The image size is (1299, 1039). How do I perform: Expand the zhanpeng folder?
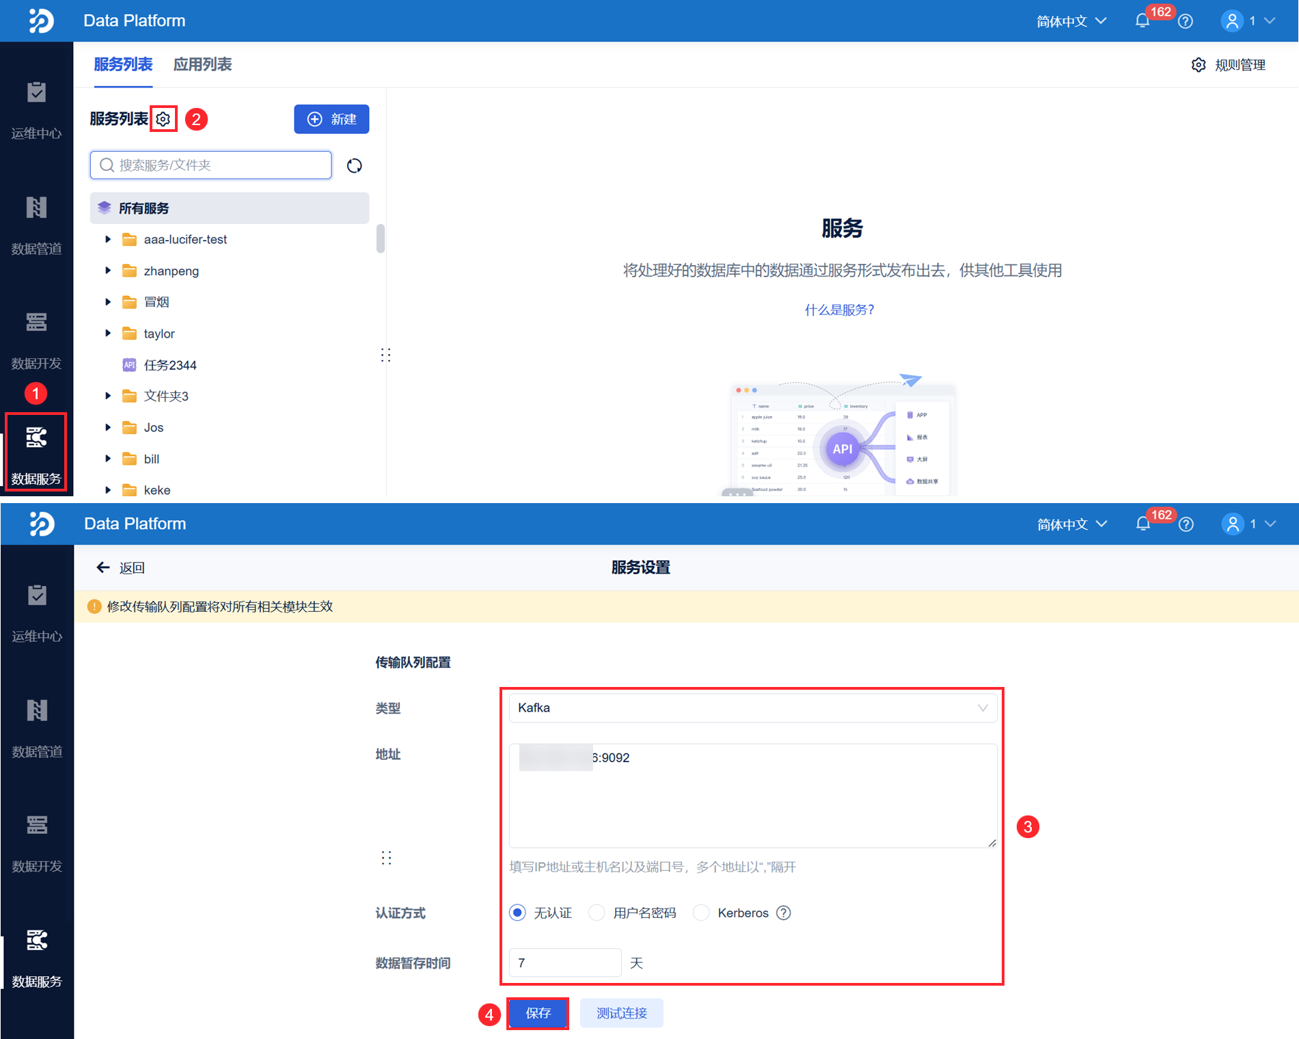108,270
